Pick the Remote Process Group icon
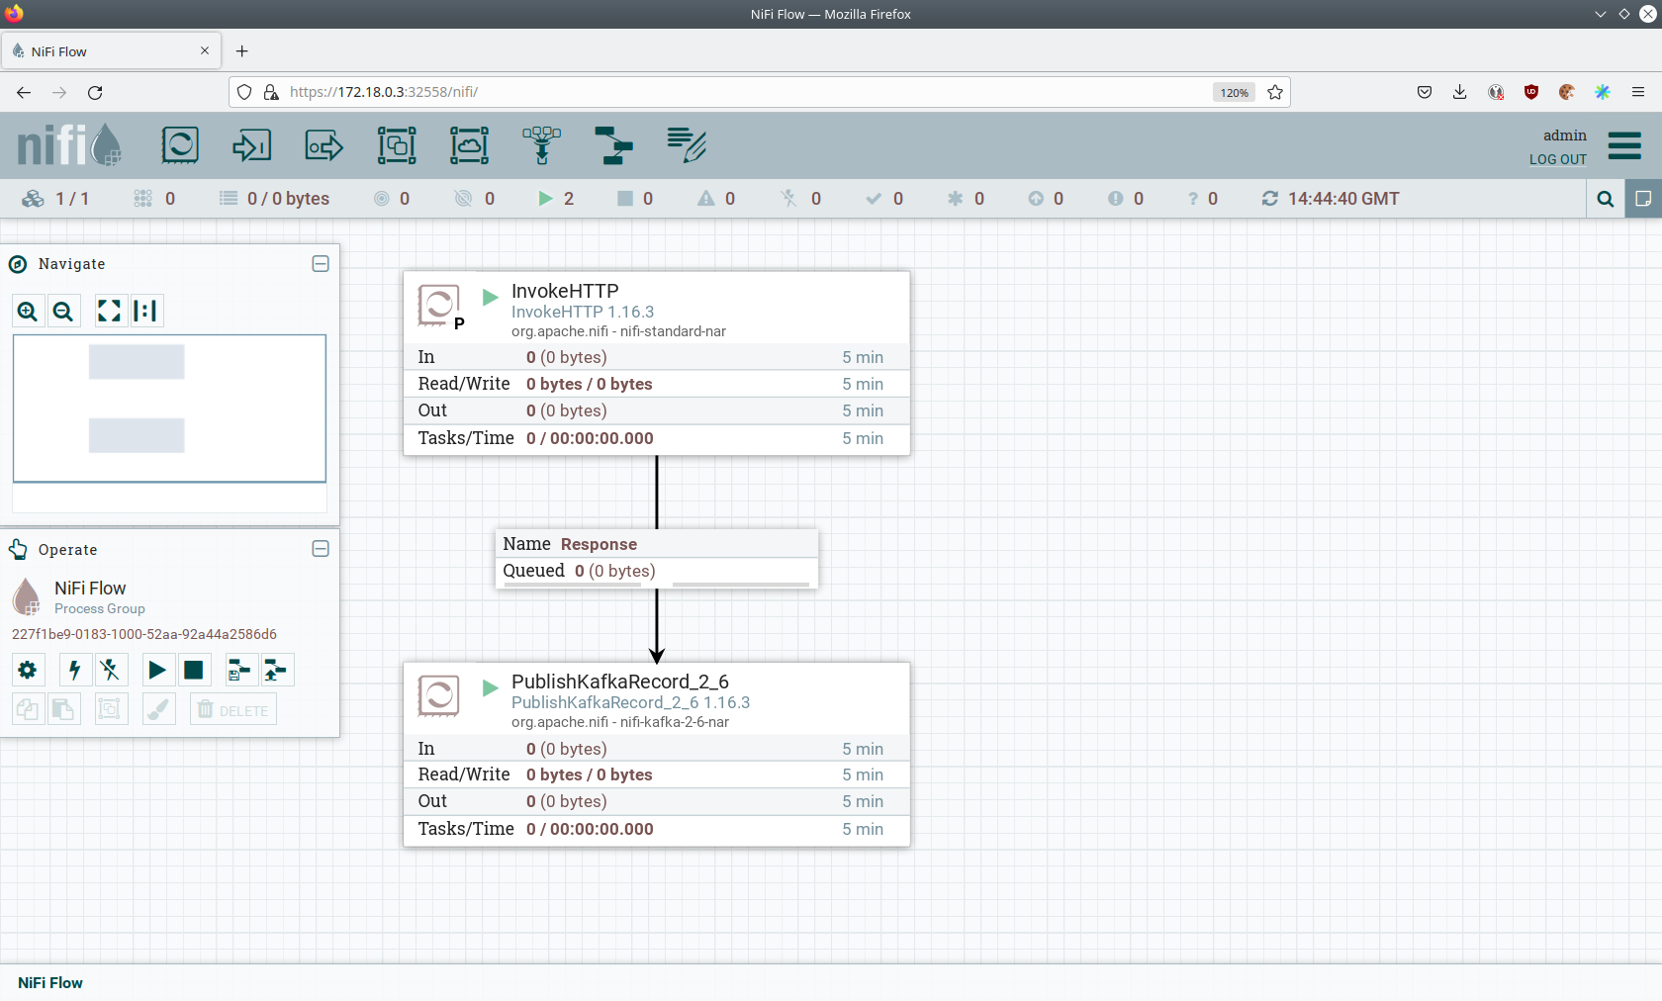The height and width of the screenshot is (1001, 1662). click(469, 145)
